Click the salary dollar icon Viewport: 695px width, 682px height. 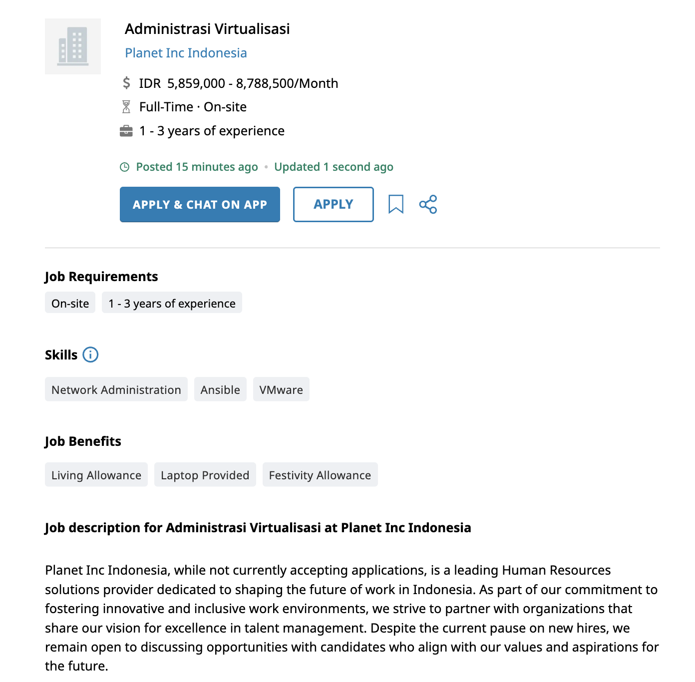[127, 83]
